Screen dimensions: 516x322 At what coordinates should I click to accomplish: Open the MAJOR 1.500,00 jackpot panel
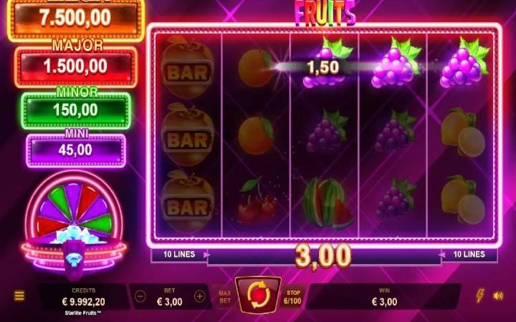pos(76,67)
